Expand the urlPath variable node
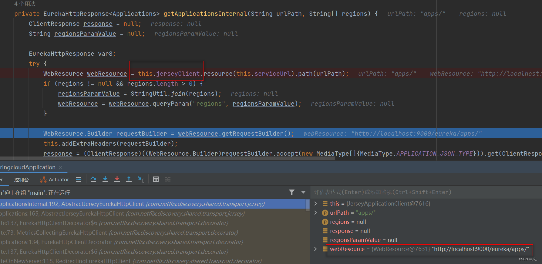Image resolution: width=542 pixels, height=264 pixels. (316, 213)
